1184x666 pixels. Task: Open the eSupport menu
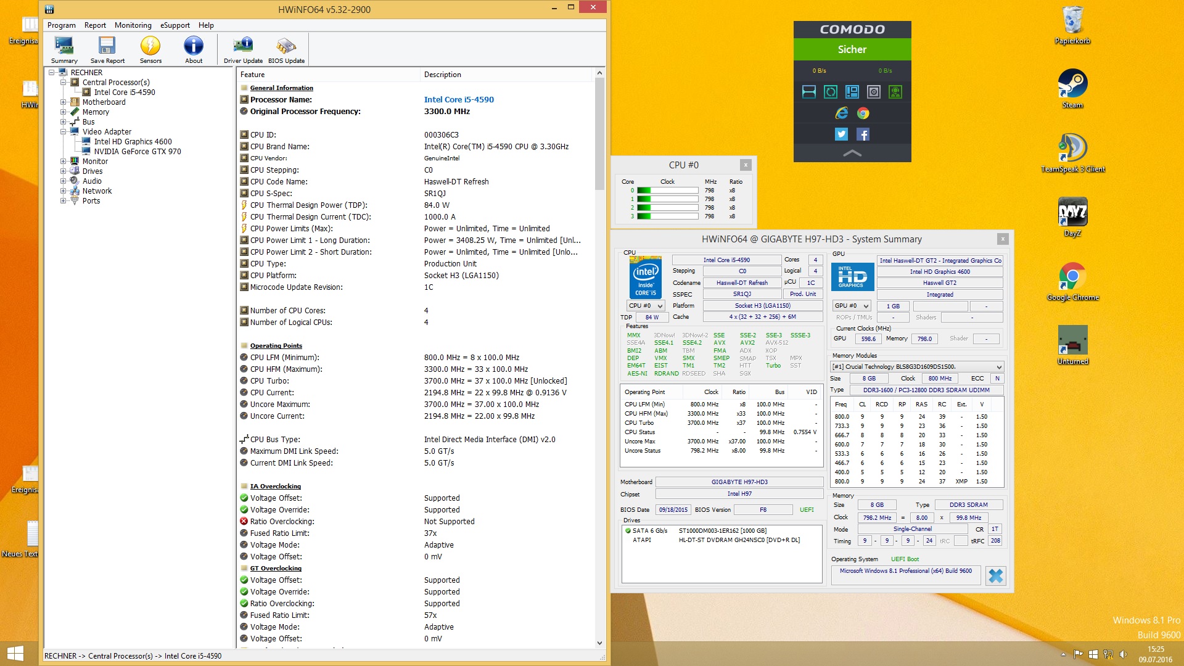point(175,25)
